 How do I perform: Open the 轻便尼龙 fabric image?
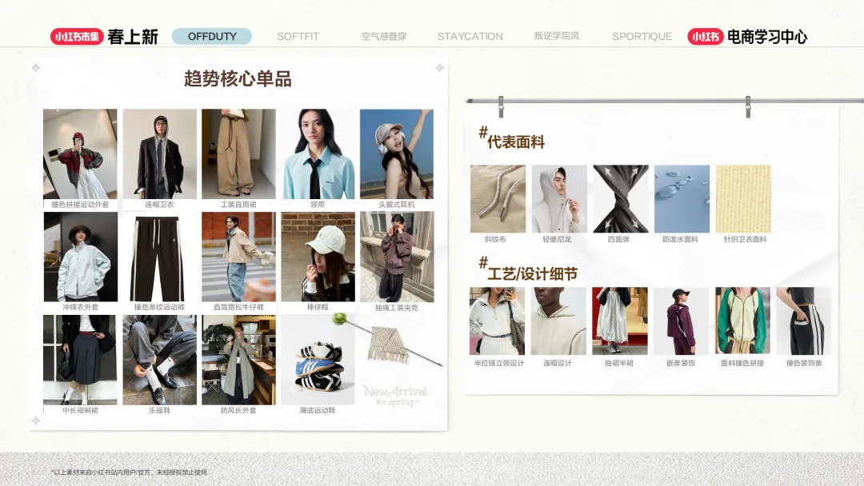click(x=559, y=199)
